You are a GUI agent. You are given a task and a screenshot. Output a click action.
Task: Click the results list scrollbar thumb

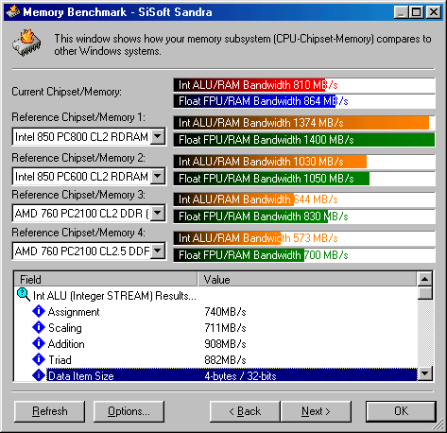click(425, 293)
